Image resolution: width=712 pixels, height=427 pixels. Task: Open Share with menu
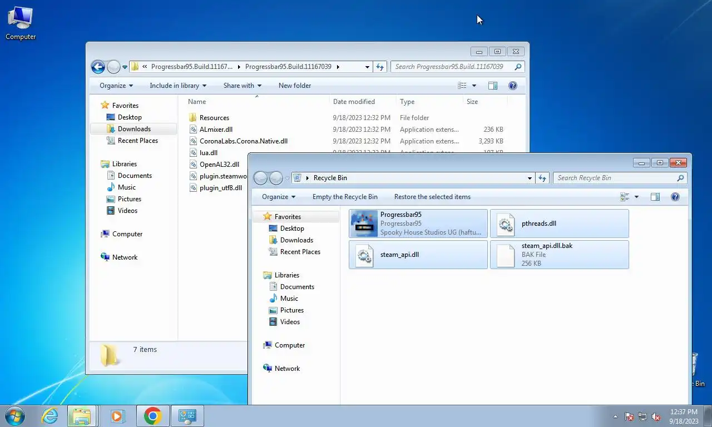pos(243,86)
